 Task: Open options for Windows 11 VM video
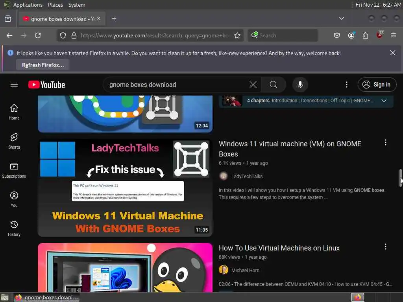click(x=386, y=143)
